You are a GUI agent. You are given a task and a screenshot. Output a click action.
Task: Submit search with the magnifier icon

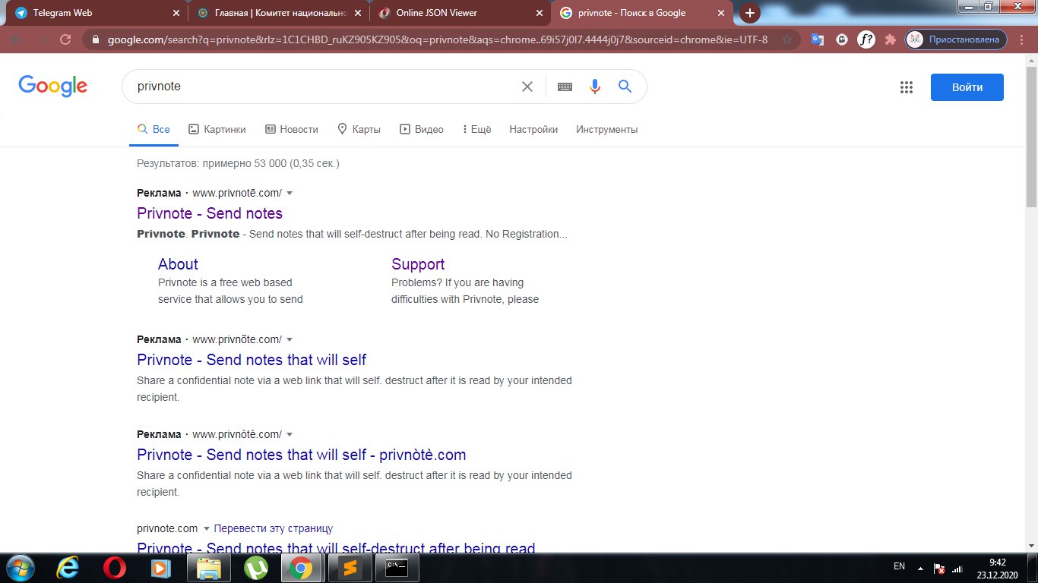pyautogui.click(x=625, y=87)
